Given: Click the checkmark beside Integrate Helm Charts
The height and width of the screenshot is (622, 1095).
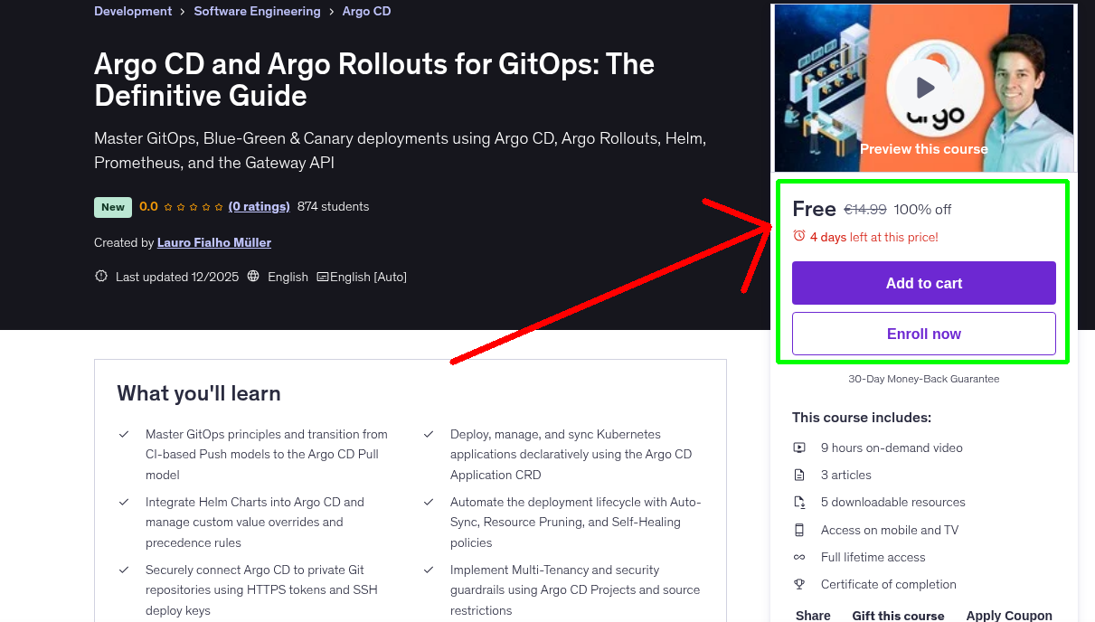Looking at the screenshot, I should coord(124,502).
